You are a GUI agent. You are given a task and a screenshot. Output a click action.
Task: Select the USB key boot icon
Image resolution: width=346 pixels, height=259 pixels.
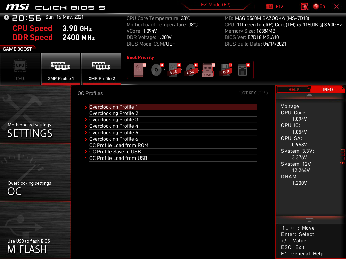point(208,70)
